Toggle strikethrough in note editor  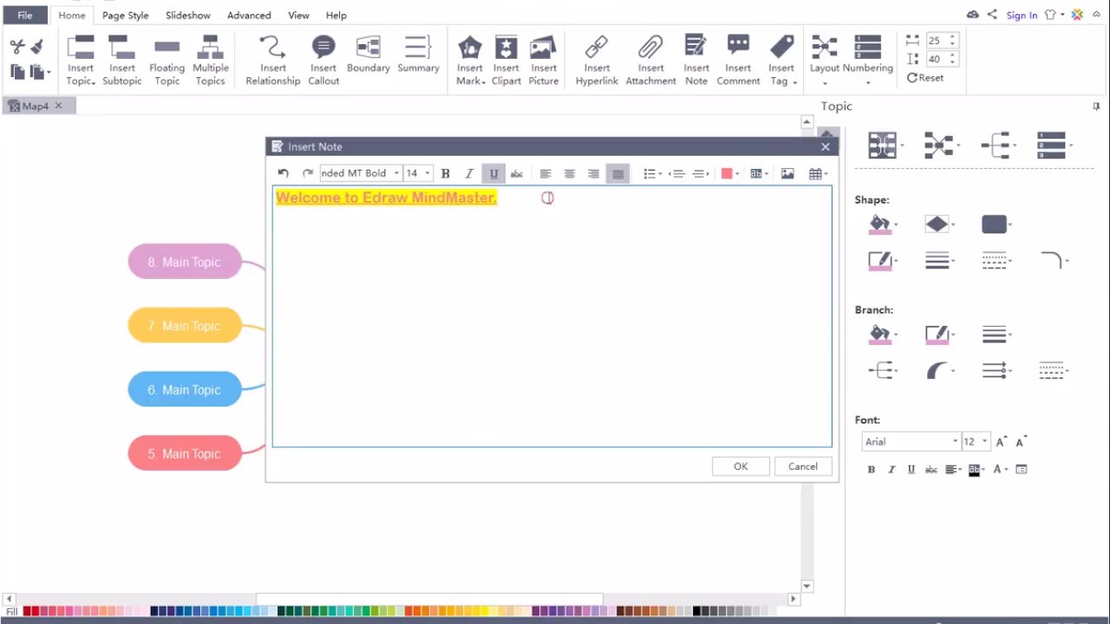pyautogui.click(x=517, y=173)
